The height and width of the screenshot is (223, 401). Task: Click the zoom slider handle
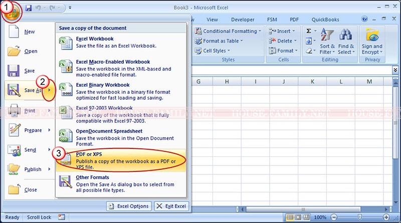point(360,217)
